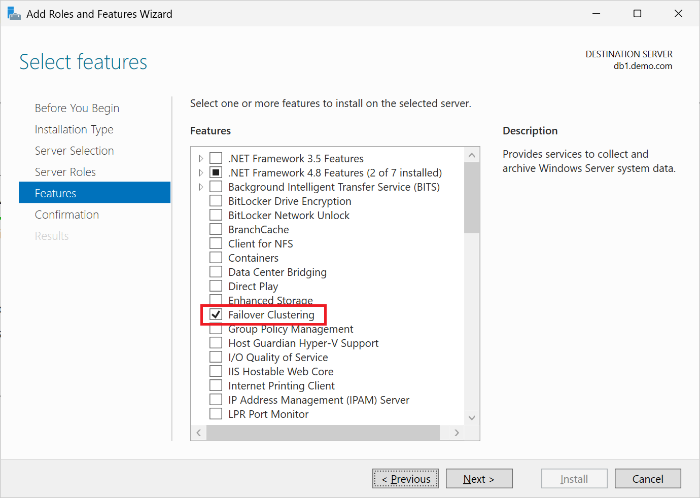Expand the .NET Framework 3.5 Features node
The image size is (700, 498).
[201, 159]
